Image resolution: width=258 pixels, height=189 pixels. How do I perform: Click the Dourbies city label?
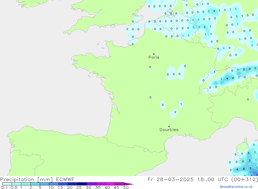point(169,130)
